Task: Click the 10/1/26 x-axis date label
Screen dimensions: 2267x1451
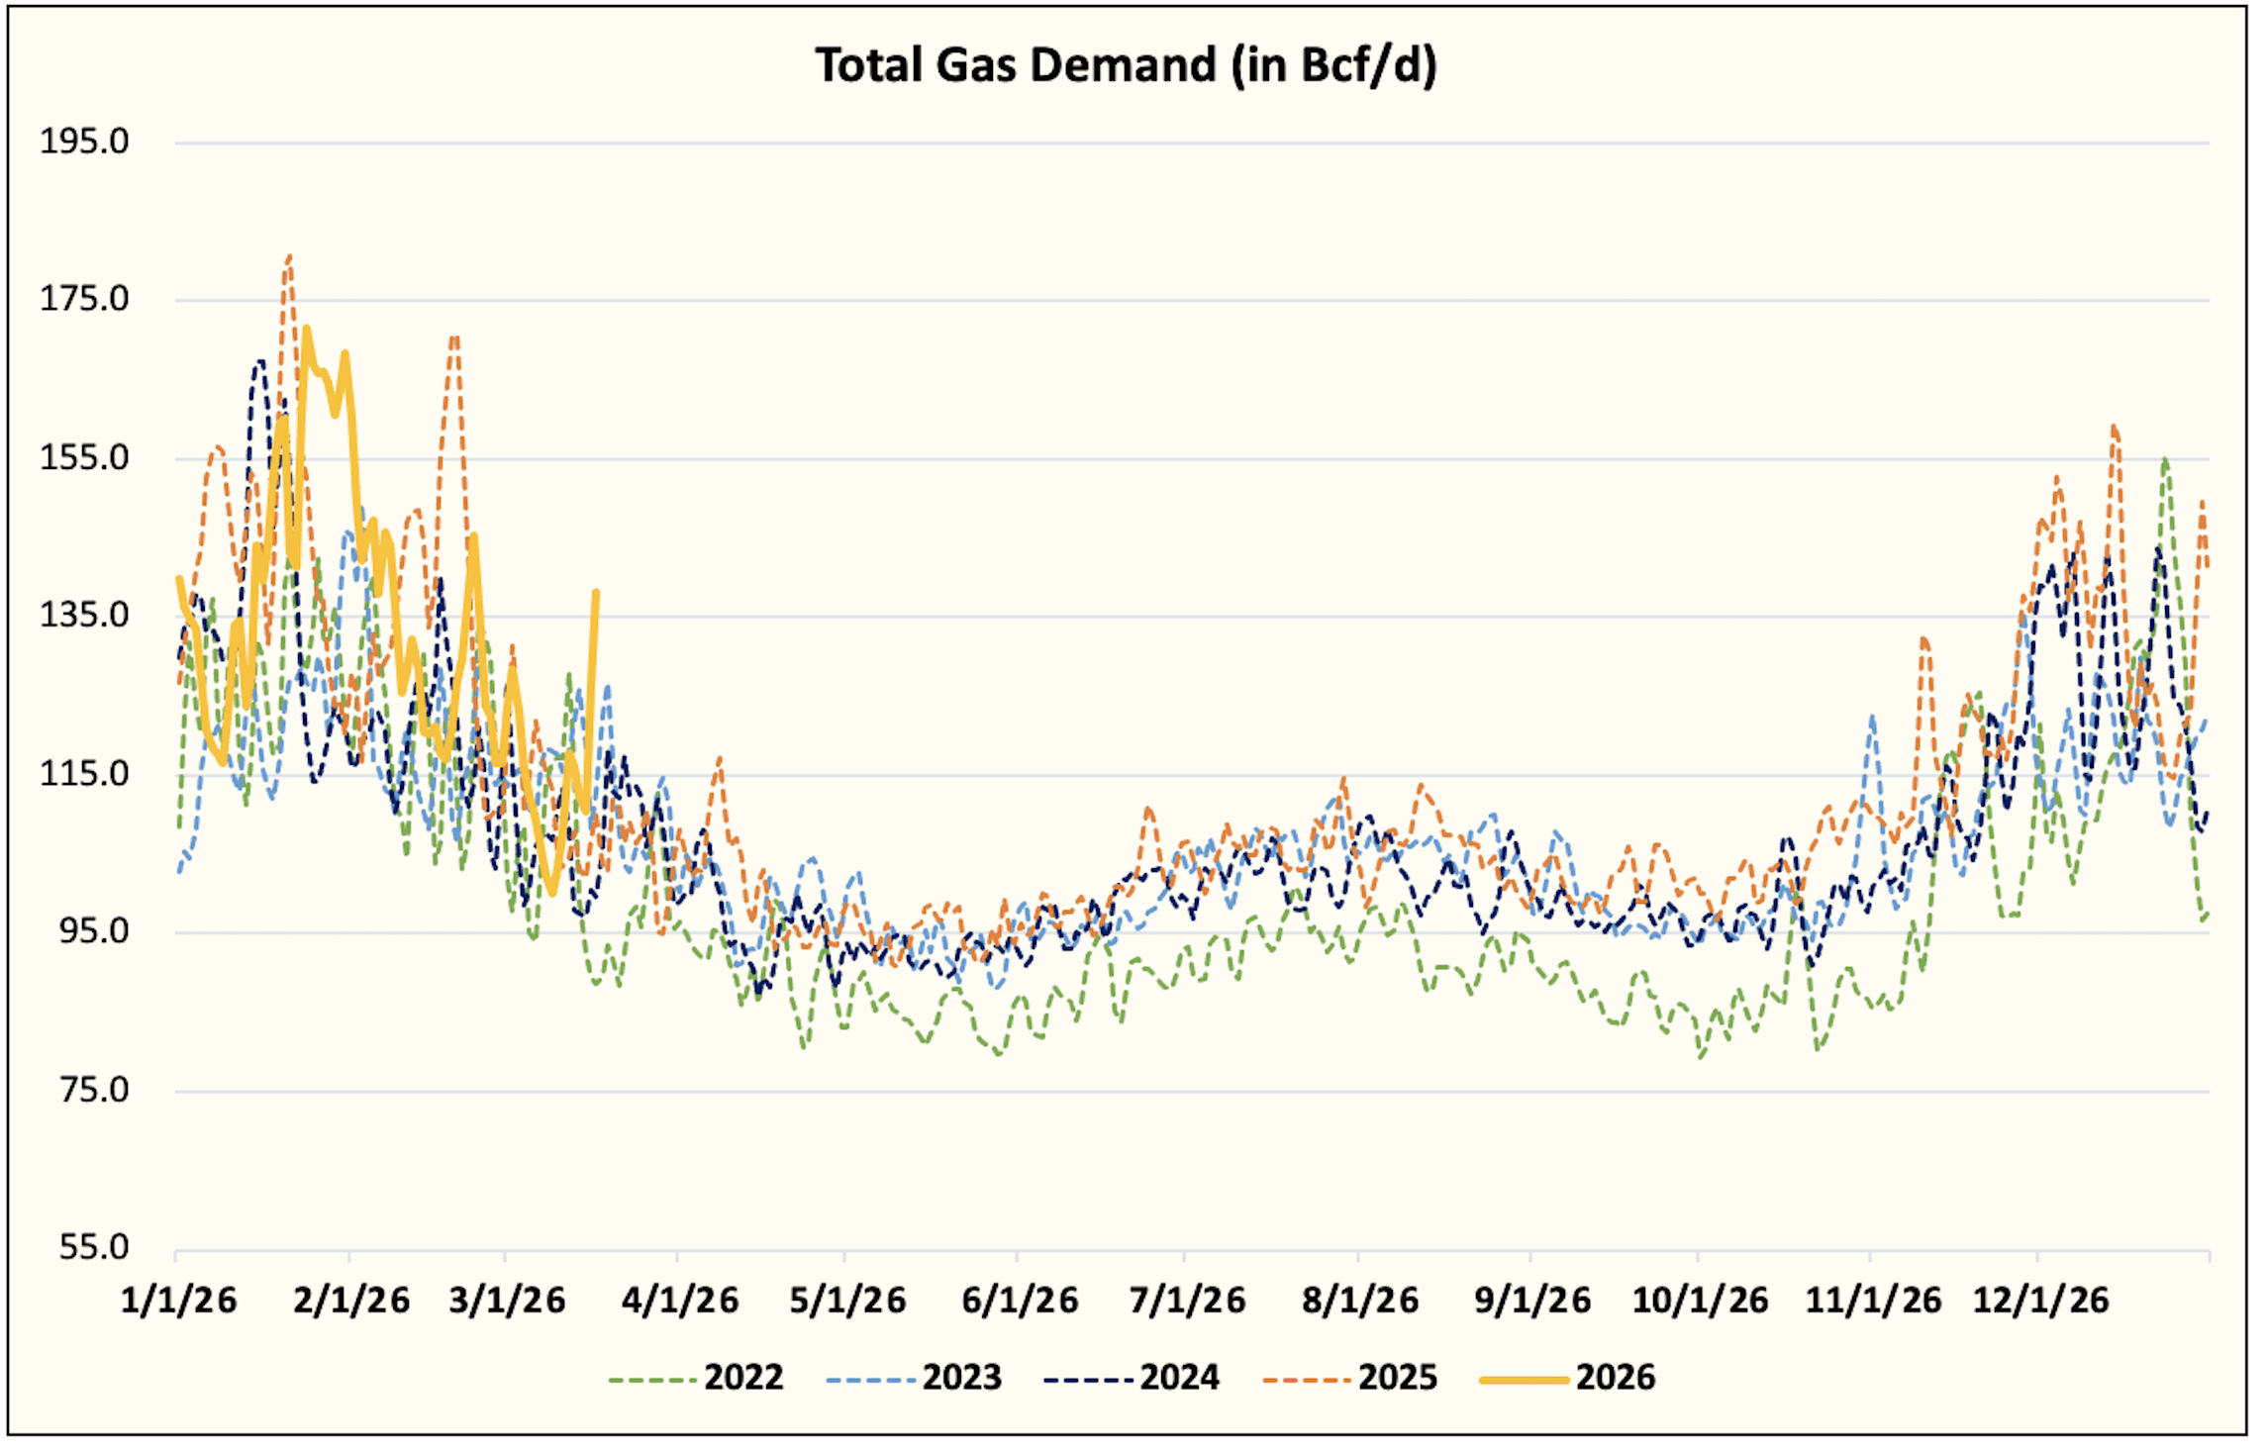Action: tap(1700, 1302)
